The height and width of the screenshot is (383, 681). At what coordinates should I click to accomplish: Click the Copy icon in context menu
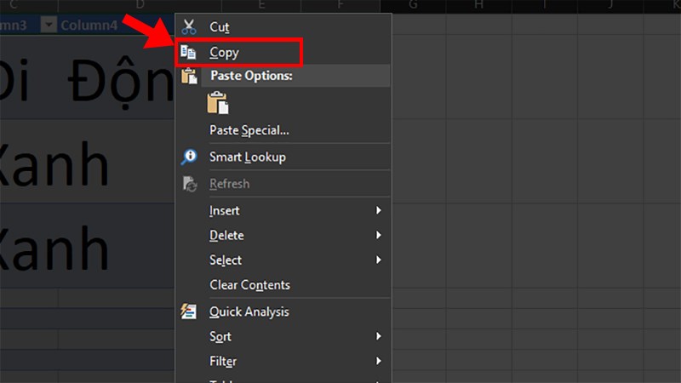point(188,52)
